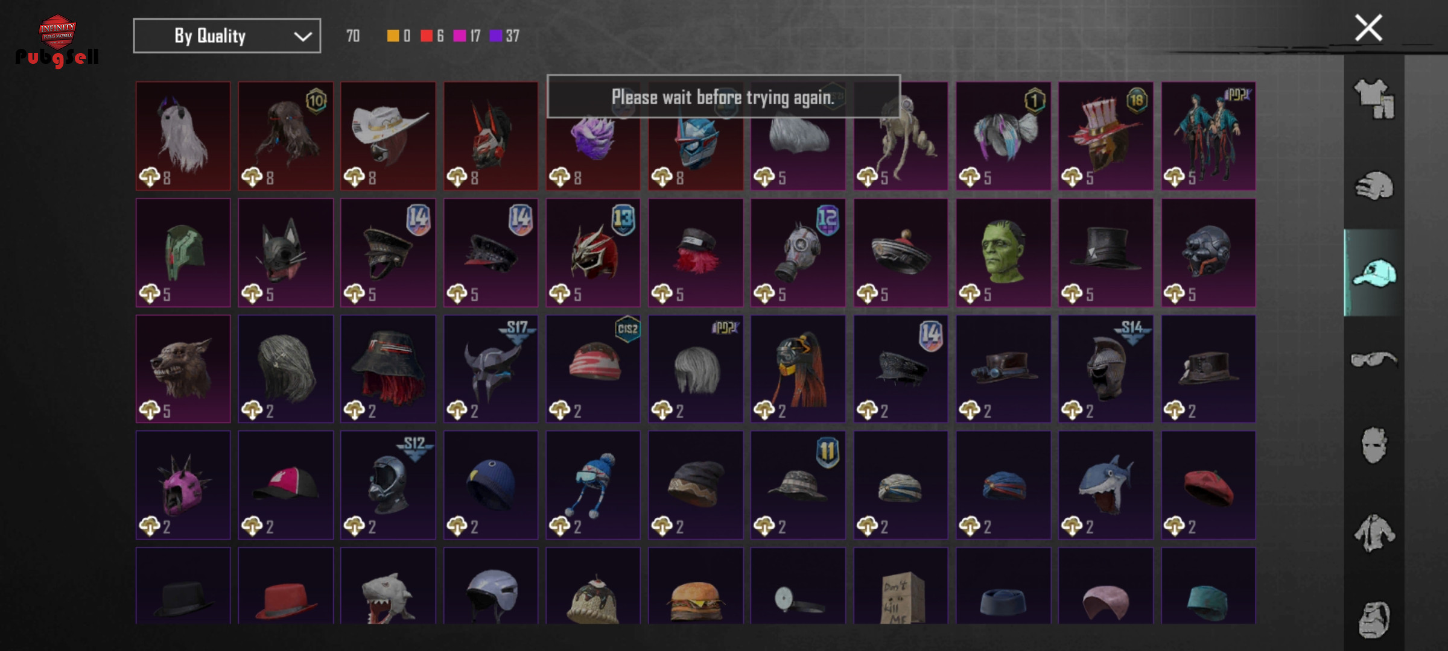This screenshot has height=651, width=1448.
Task: Filter by the red quality count
Action: pos(432,36)
